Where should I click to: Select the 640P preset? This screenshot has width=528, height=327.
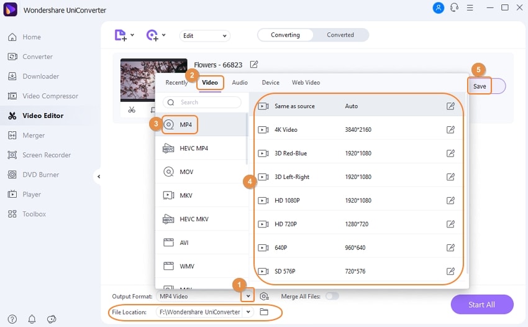pos(358,248)
